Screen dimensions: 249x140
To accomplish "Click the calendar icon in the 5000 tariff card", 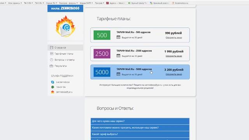I will (x=118, y=74).
